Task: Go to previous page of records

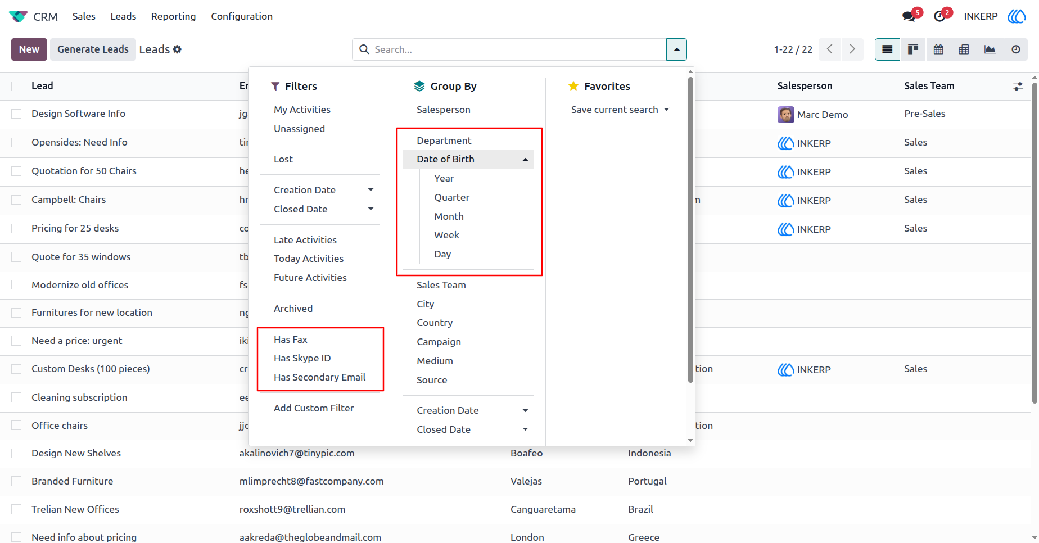Action: (830, 49)
